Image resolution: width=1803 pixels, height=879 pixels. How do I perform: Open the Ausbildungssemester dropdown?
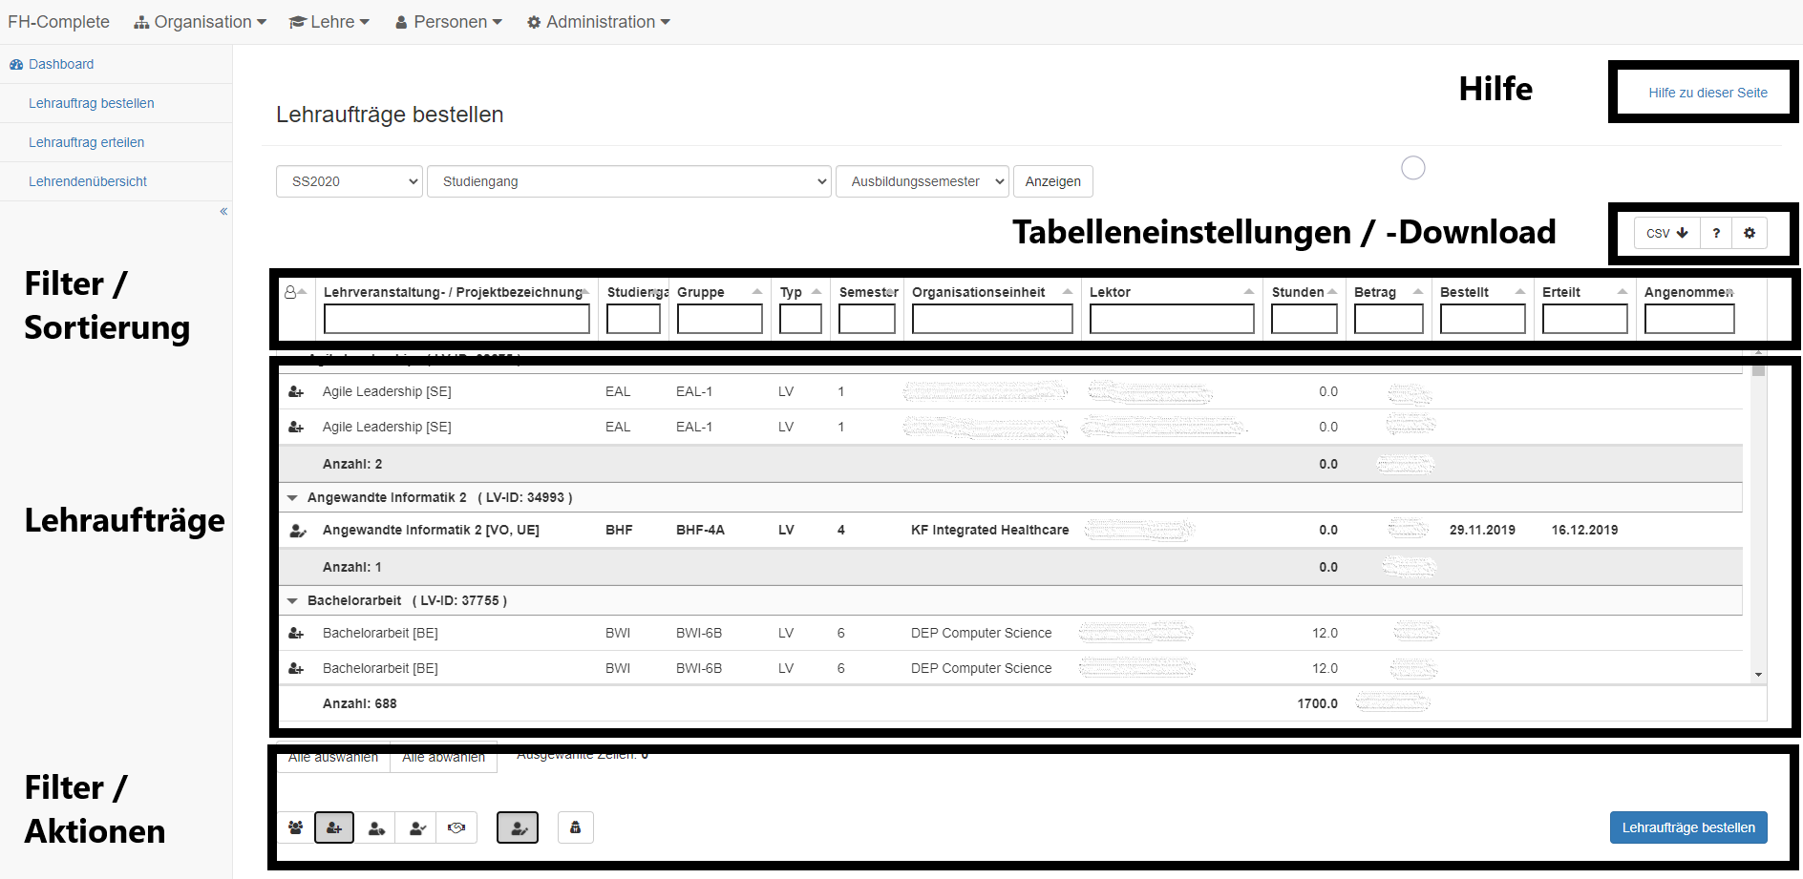(x=922, y=181)
